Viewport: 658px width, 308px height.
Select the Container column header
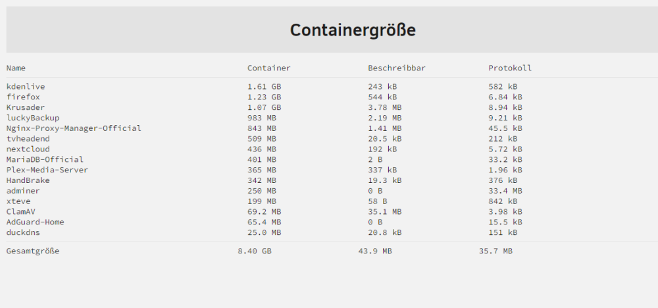click(268, 68)
